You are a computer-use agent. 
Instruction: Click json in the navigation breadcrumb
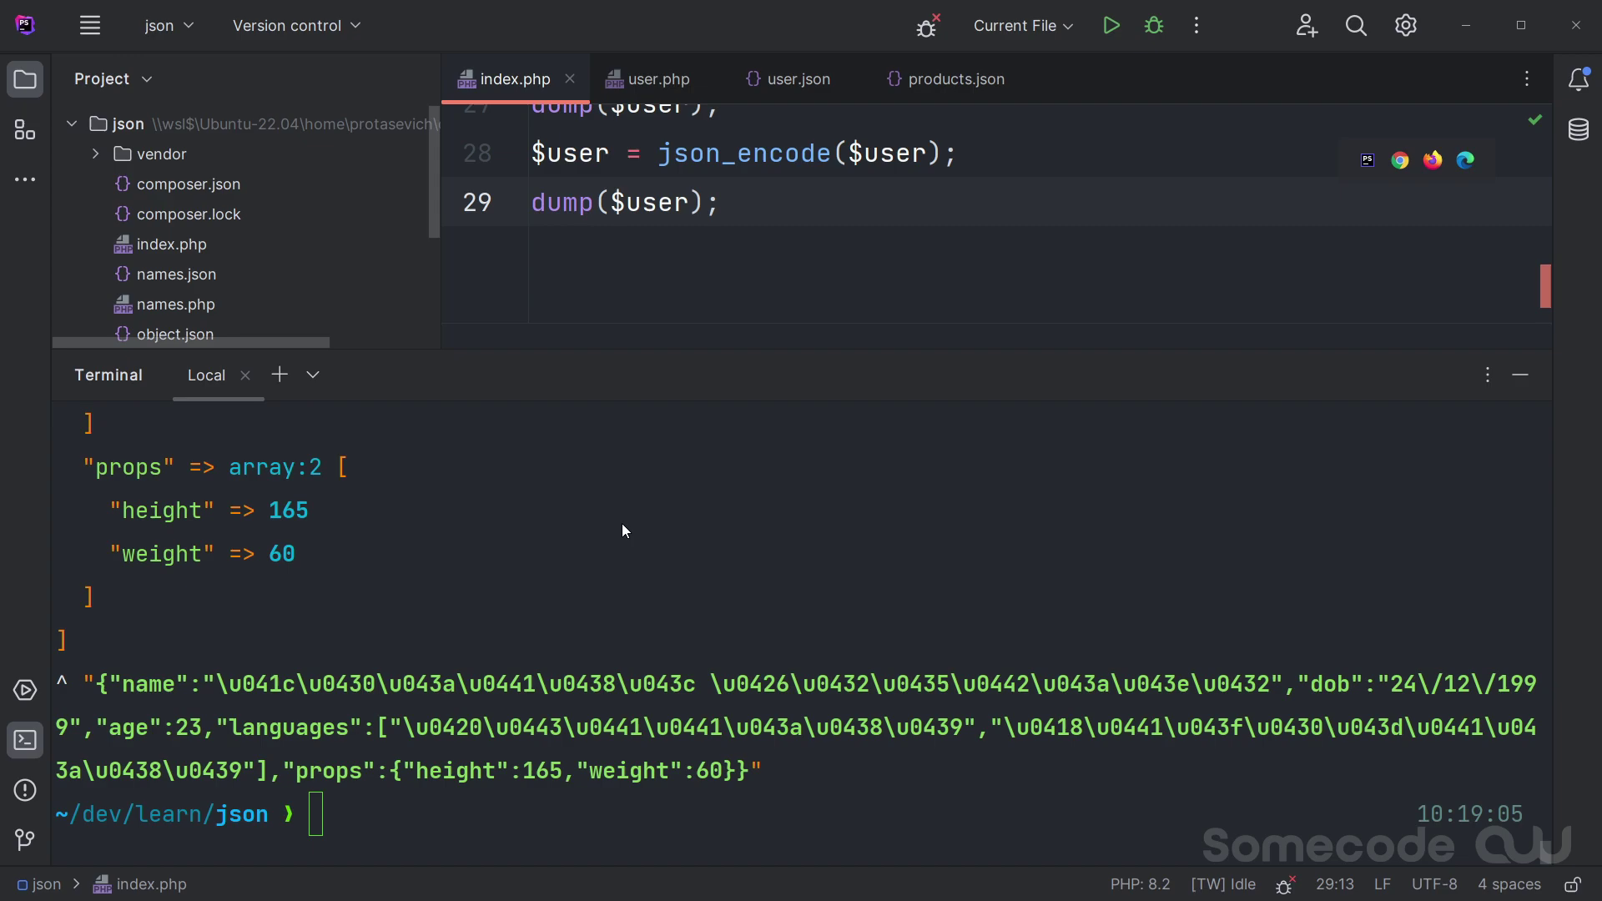(40, 884)
